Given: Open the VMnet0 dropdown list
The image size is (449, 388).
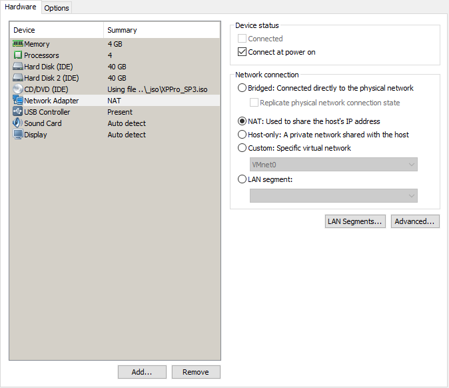Looking at the screenshot, I should pos(334,165).
